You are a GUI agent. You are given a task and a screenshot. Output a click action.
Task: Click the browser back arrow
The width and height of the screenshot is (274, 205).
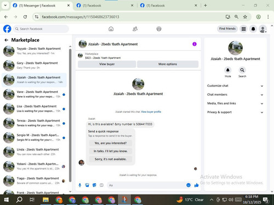(6, 17)
